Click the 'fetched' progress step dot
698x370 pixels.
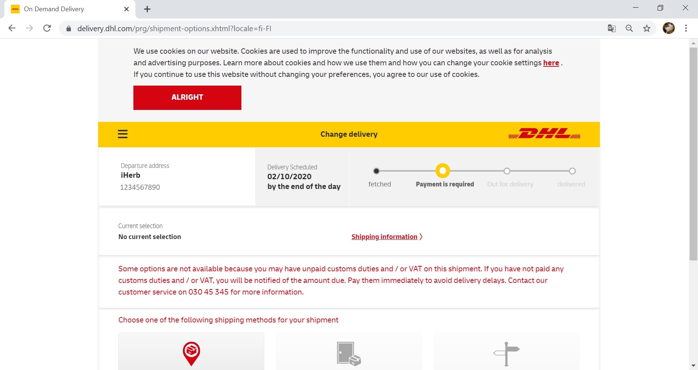click(377, 171)
